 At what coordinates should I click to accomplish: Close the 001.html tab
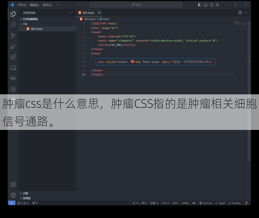click(x=99, y=13)
